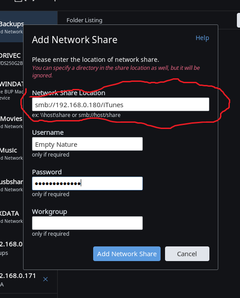Switch to the Folder Listing tab
Screen dimensions: 240x298
point(84,20)
